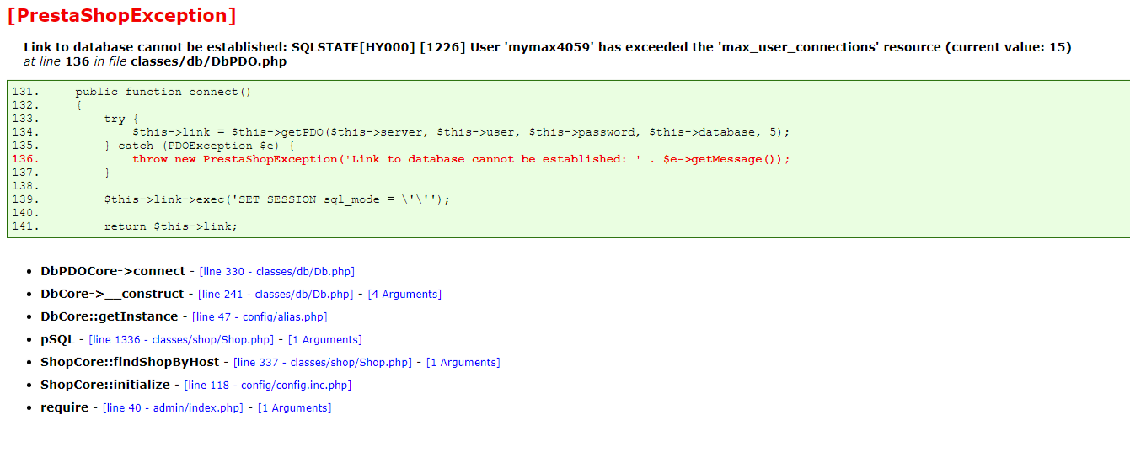Open the 'line 241 - classes/db/Db.php' link
The width and height of the screenshot is (1130, 452).
275,295
